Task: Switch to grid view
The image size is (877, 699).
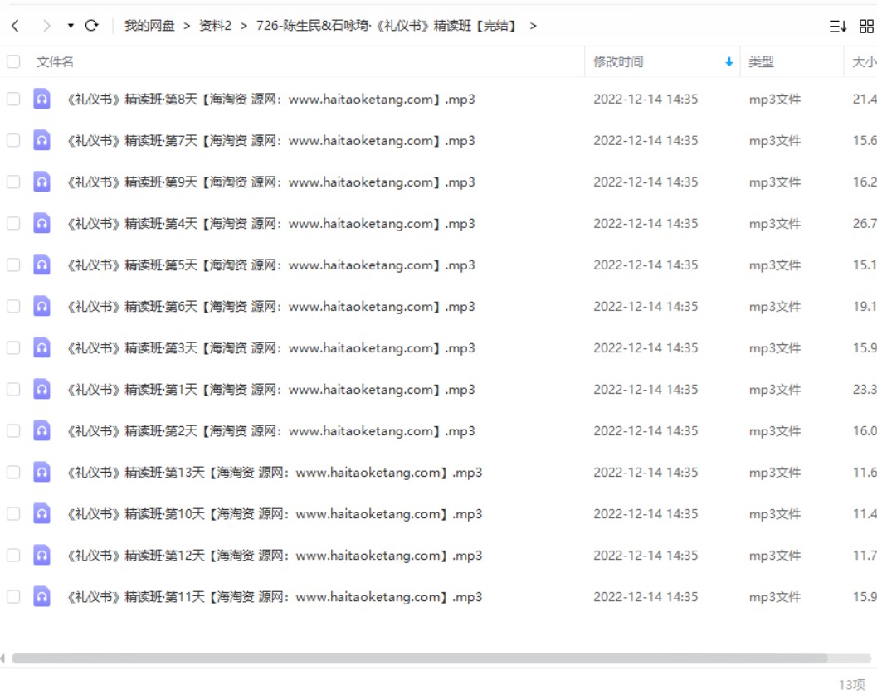Action: pyautogui.click(x=866, y=27)
